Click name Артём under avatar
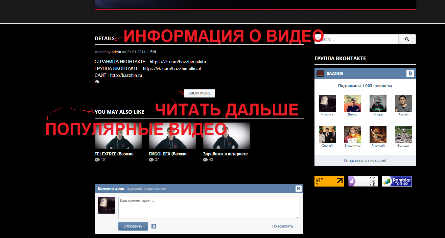 (x=403, y=114)
